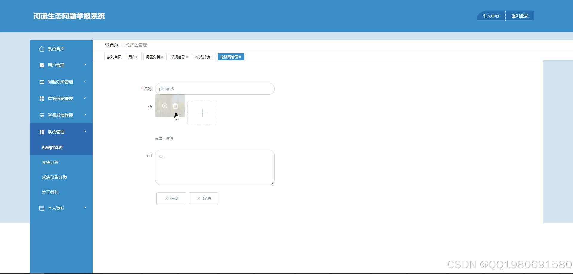Click the grid icon beside 举报信息管理
Image resolution: width=573 pixels, height=274 pixels.
coord(42,98)
